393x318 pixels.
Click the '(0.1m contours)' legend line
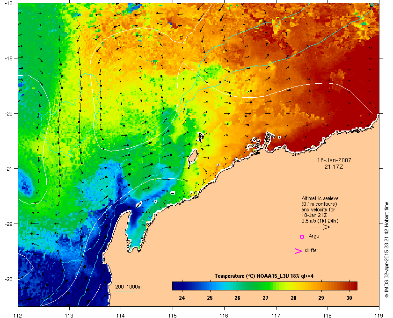319,204
